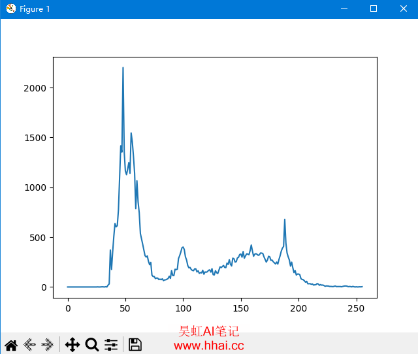Image resolution: width=418 pixels, height=354 pixels.
Task: Click the 2000 label on the y-axis
Action: tap(35, 88)
